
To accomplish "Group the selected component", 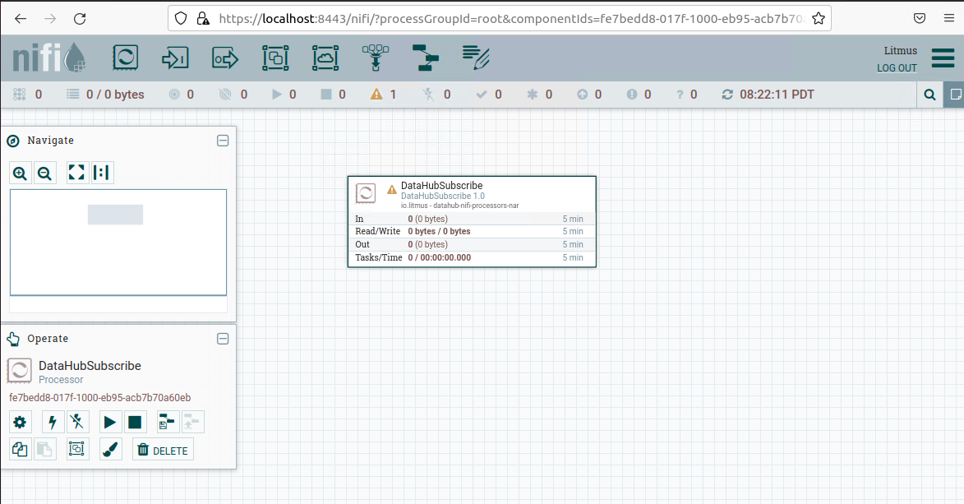I will pyautogui.click(x=77, y=449).
